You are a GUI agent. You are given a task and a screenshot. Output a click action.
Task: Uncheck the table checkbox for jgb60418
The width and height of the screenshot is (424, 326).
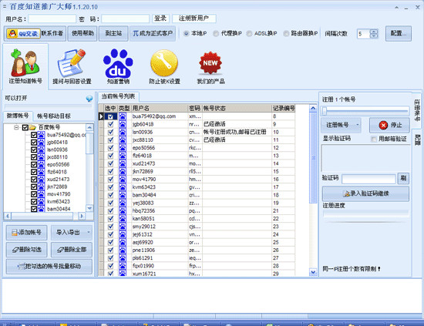[x=110, y=124]
